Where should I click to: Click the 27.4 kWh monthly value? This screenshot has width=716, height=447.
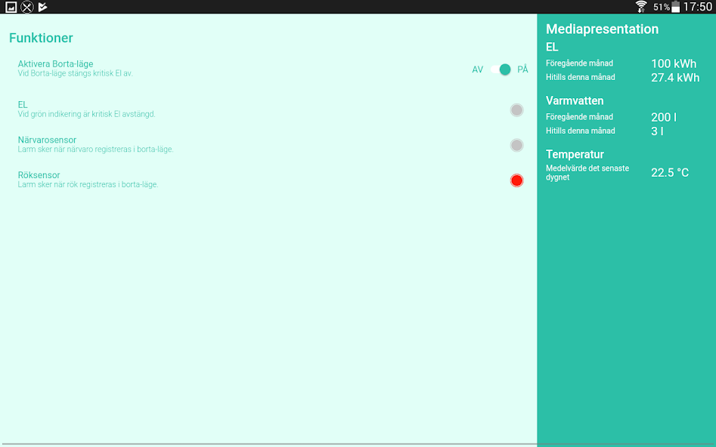(x=674, y=78)
